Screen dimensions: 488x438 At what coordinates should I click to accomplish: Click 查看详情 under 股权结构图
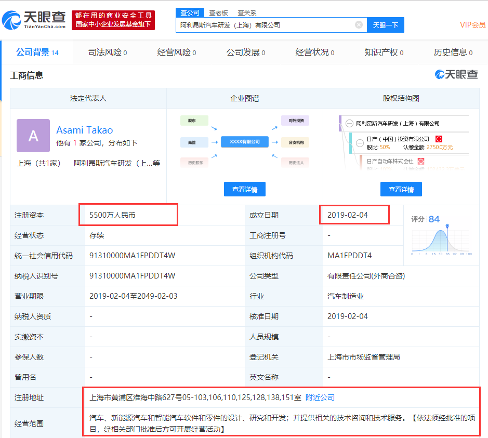click(401, 189)
